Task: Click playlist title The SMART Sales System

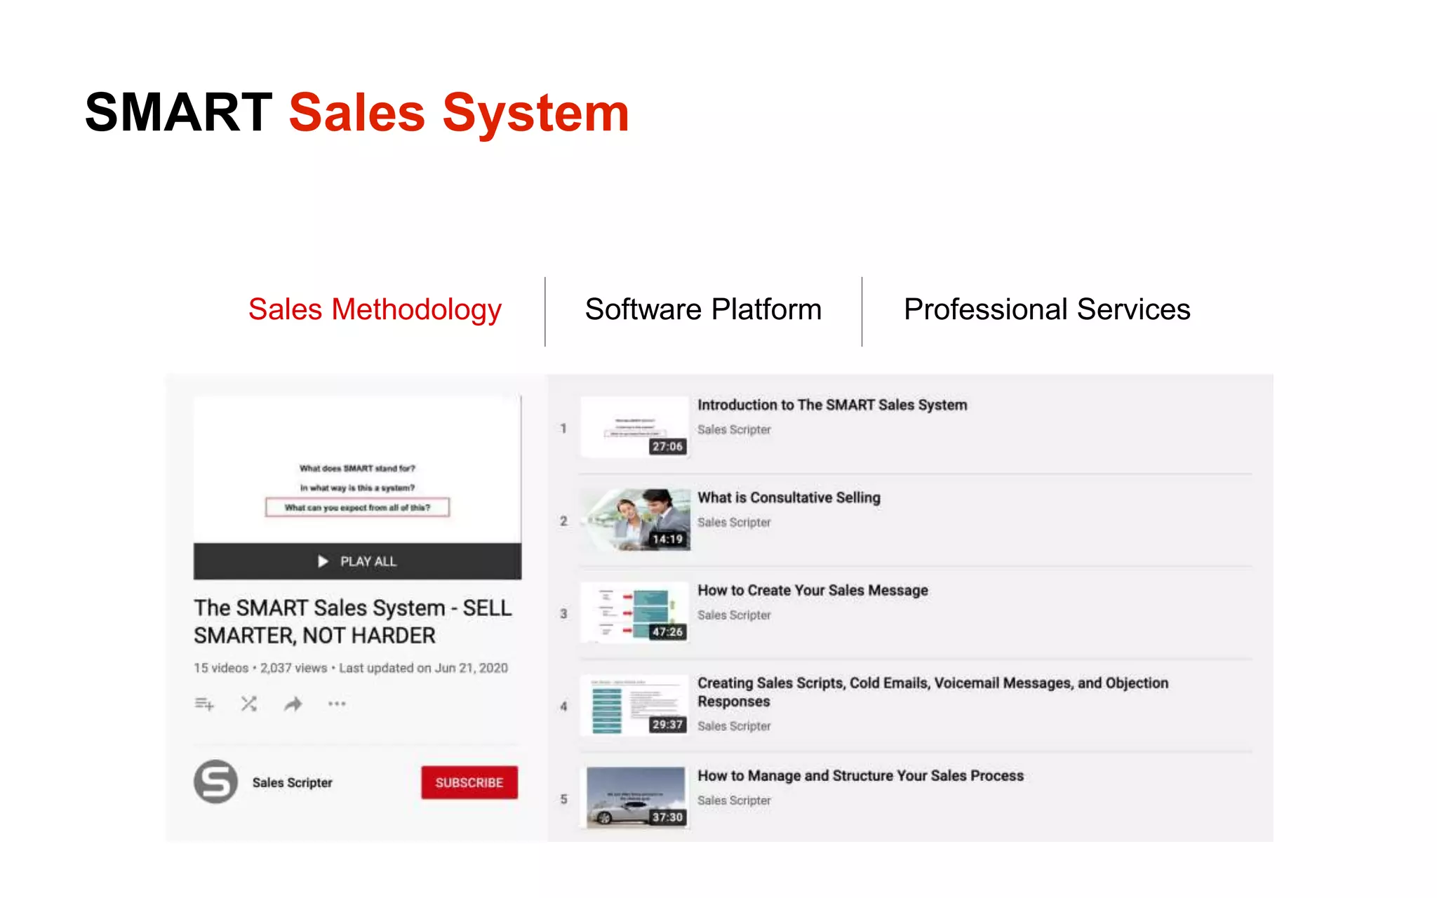Action: (x=353, y=622)
